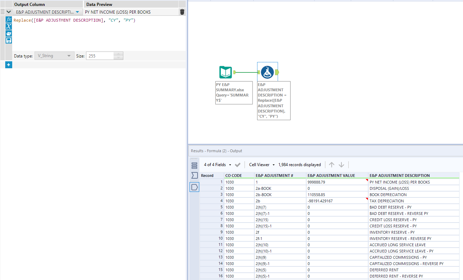Add a new expression with plus button
This screenshot has width=463, height=280.
click(x=9, y=65)
